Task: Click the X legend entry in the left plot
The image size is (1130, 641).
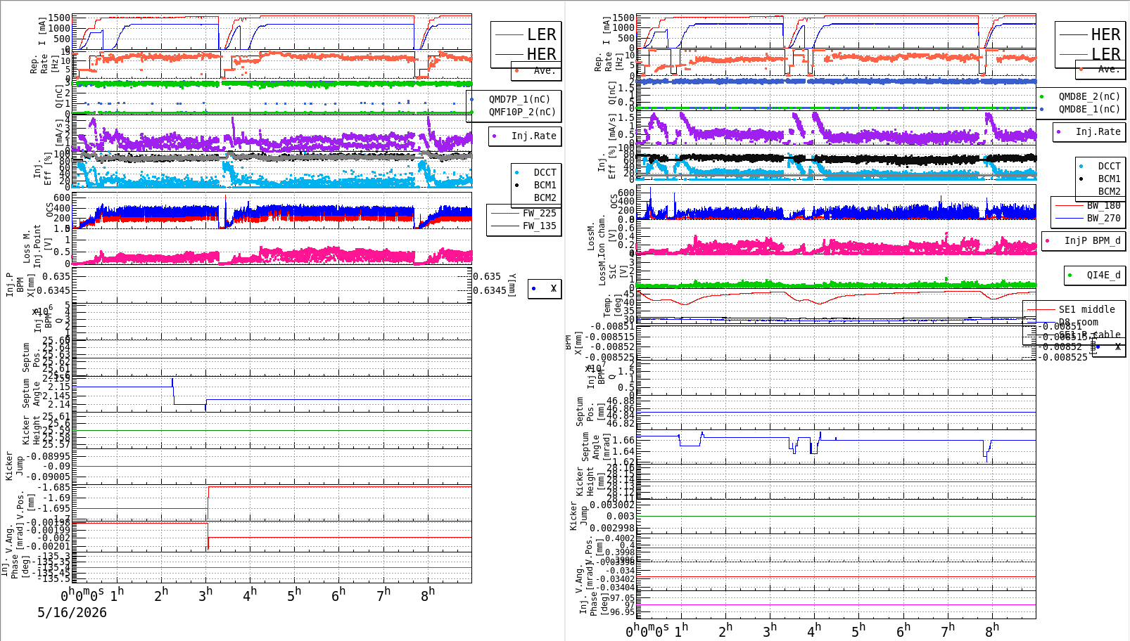Action: pos(554,288)
